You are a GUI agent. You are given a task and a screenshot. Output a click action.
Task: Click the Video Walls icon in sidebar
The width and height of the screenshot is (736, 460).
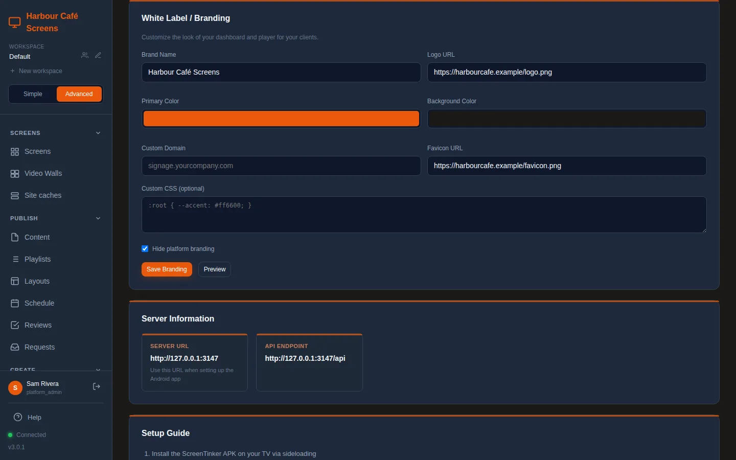tap(15, 174)
